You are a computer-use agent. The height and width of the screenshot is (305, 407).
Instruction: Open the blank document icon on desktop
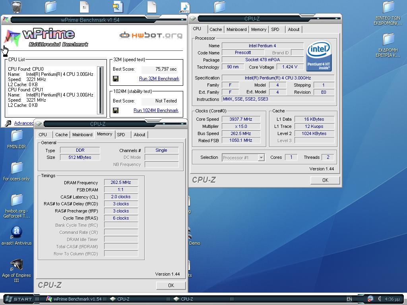point(151,7)
